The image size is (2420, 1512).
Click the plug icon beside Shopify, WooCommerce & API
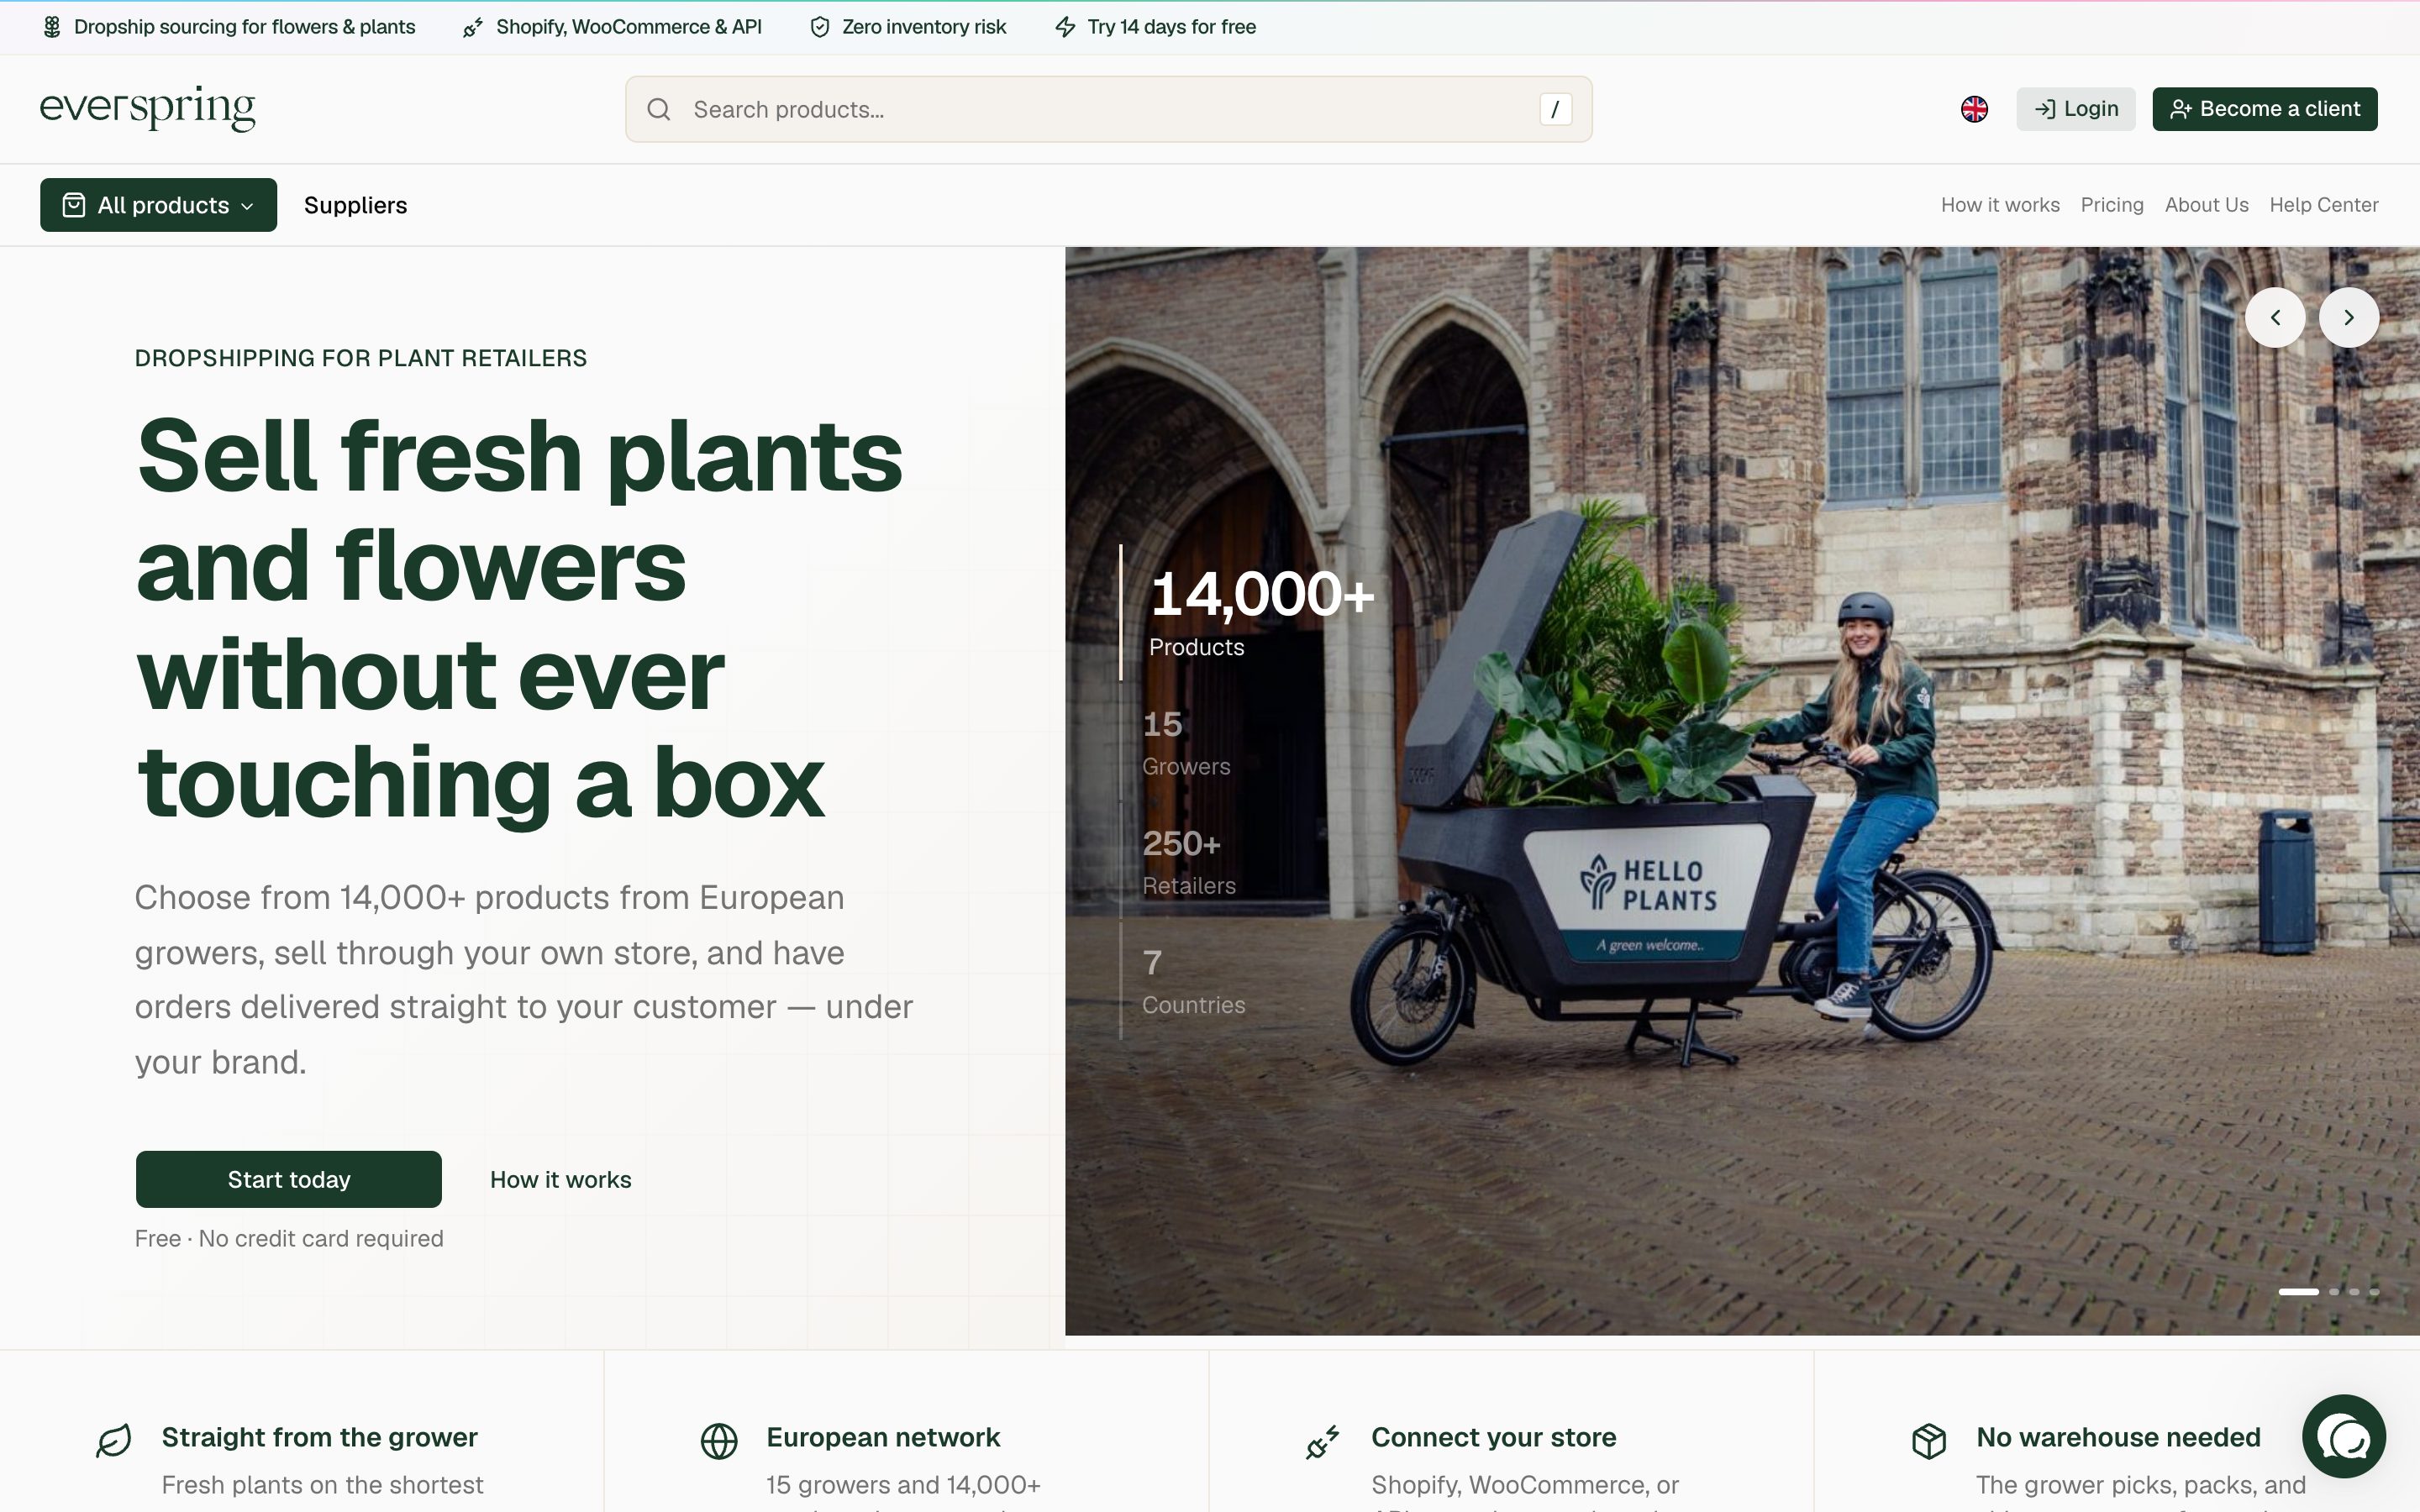click(473, 27)
